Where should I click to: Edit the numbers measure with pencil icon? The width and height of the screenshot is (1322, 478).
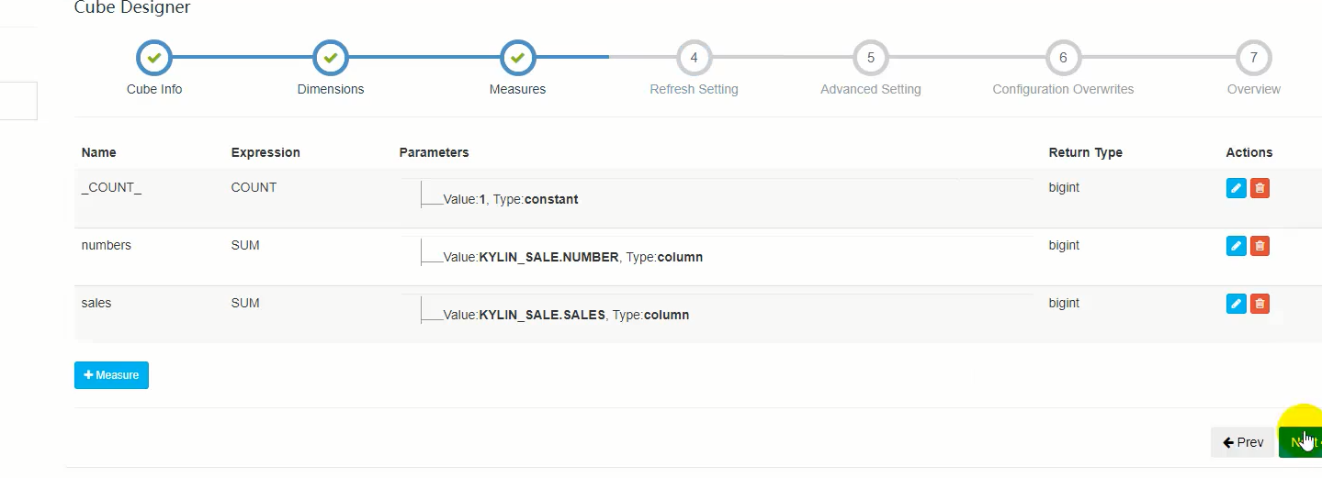[x=1236, y=246]
